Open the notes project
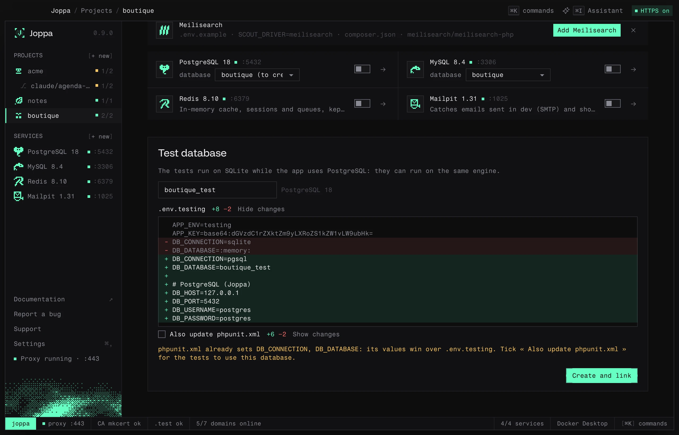 point(63,101)
